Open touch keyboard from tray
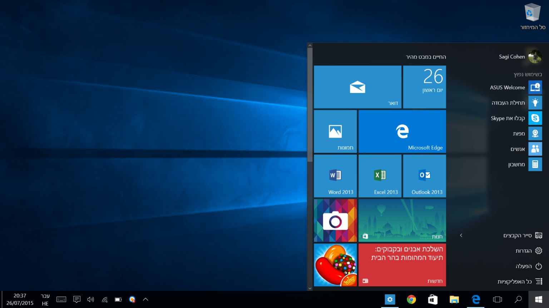 click(x=61, y=299)
